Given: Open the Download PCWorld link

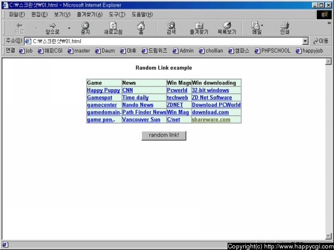Looking at the screenshot, I should point(216,105).
